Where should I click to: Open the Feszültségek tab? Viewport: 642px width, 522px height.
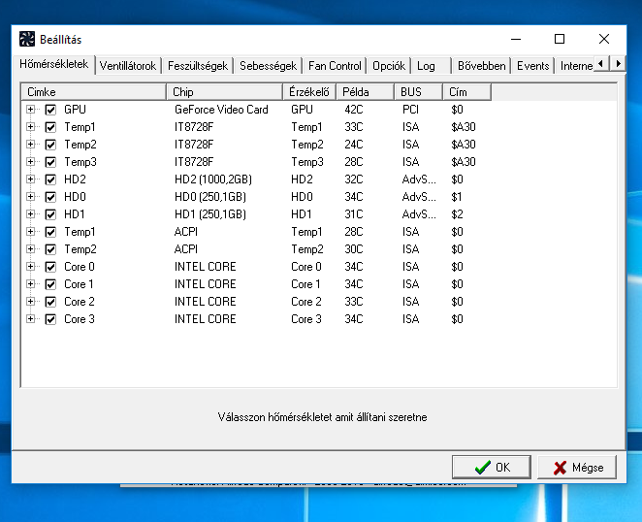coord(198,66)
